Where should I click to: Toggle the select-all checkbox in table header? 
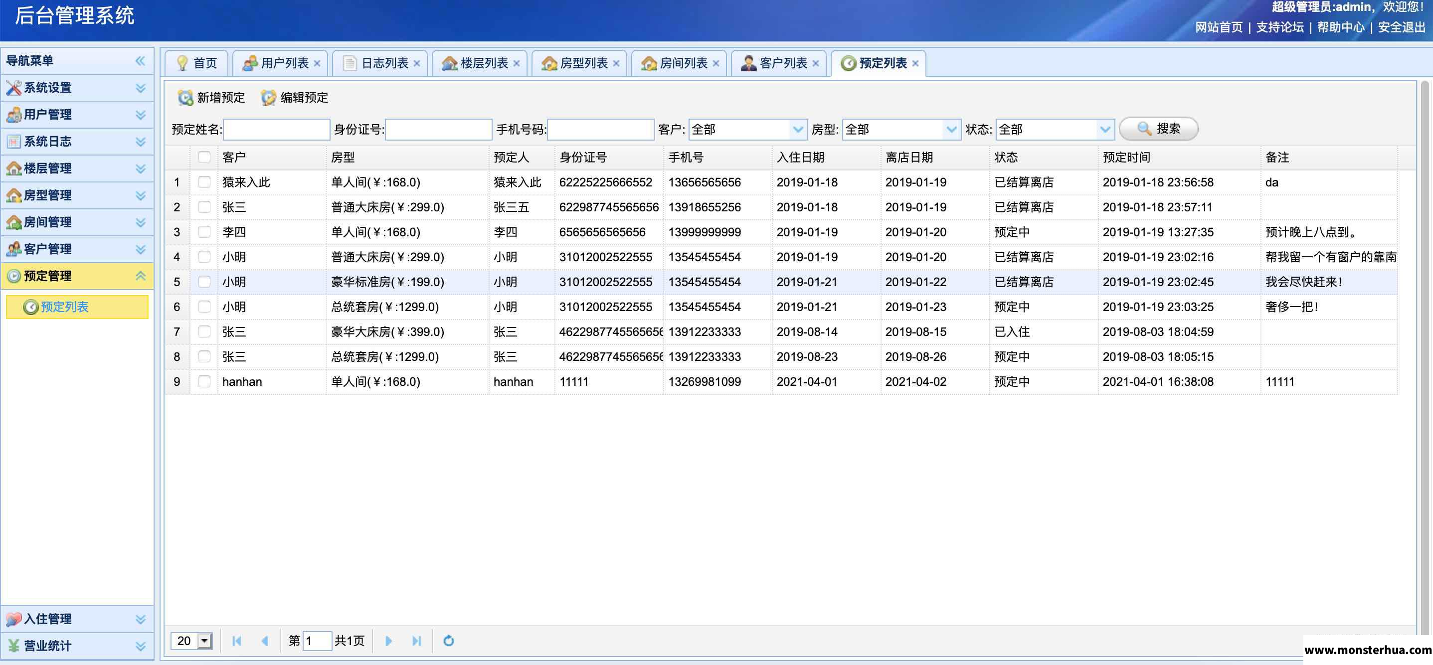[204, 158]
